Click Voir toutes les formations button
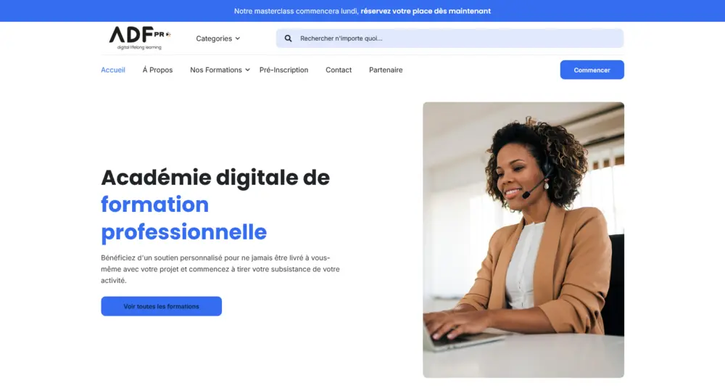 pyautogui.click(x=162, y=306)
